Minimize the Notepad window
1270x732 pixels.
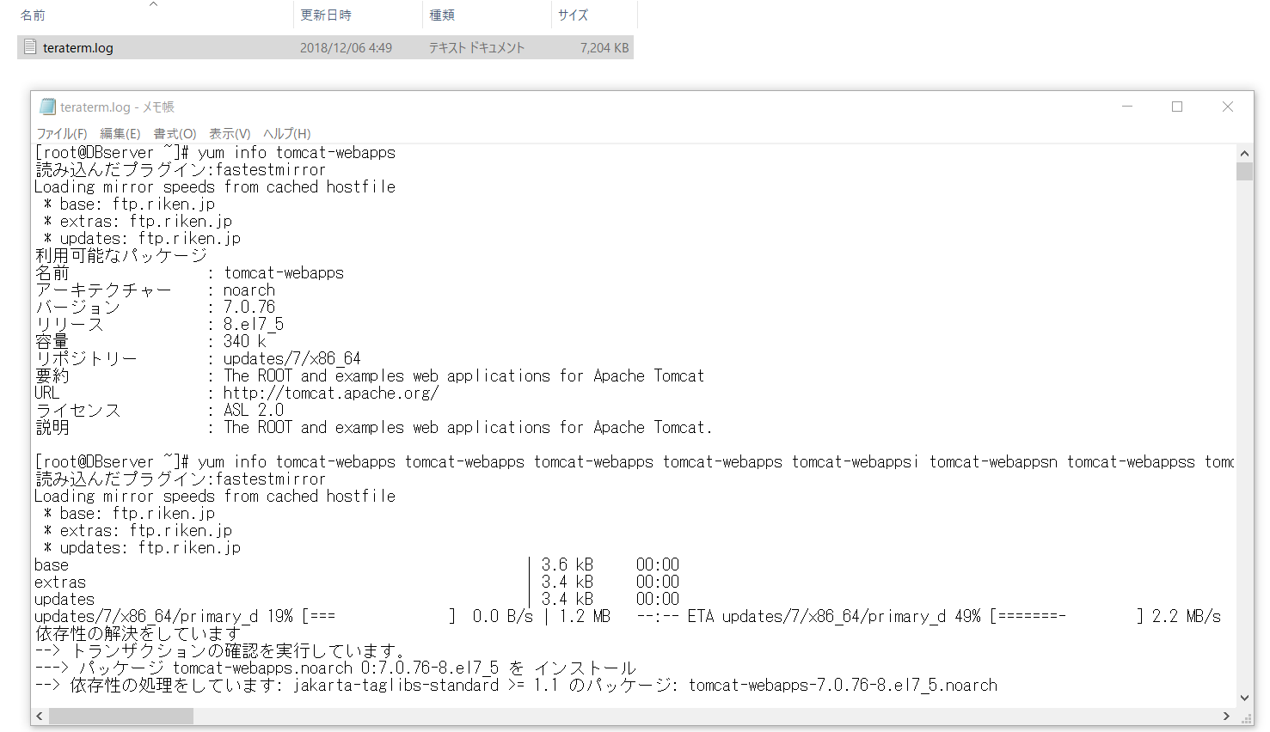coord(1127,107)
